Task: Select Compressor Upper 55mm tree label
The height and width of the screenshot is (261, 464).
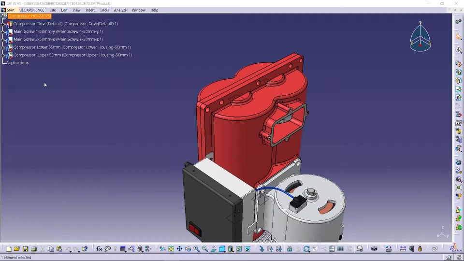Action: tap(72, 55)
